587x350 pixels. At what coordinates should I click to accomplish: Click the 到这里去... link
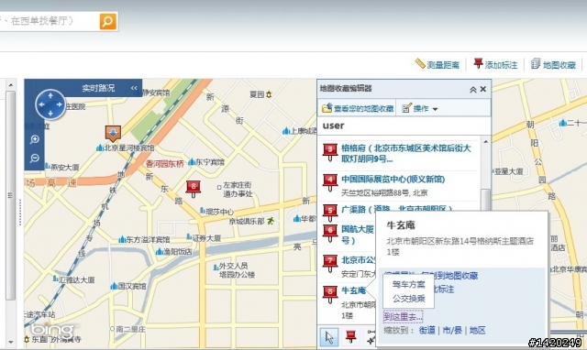(x=403, y=317)
